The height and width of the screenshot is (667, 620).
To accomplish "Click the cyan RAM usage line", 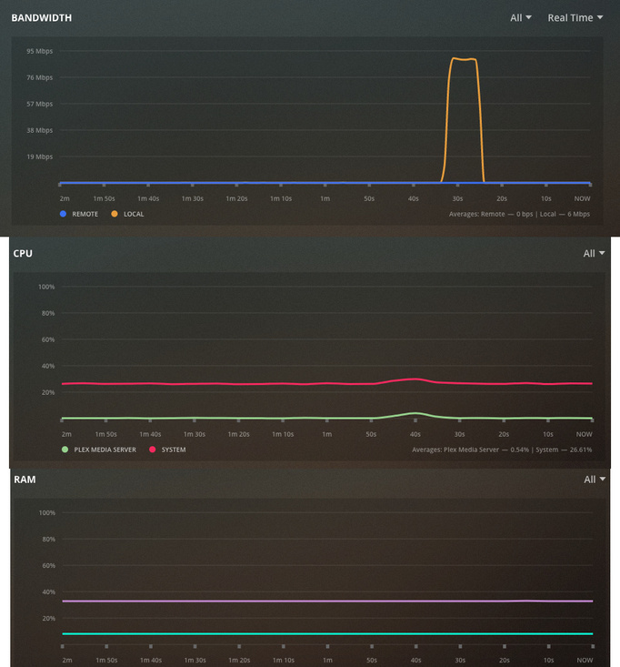I will tap(327, 634).
